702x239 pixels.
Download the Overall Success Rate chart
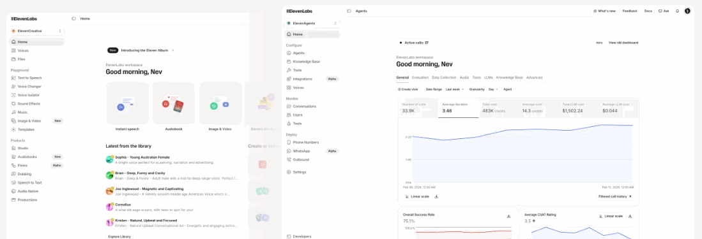[508, 216]
